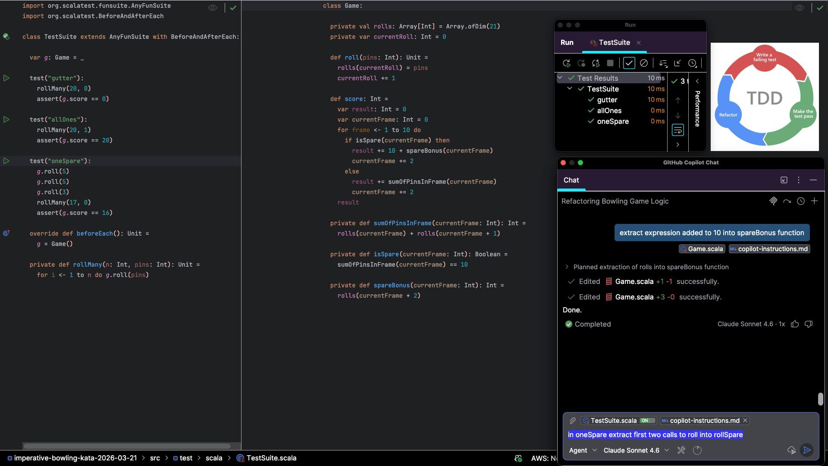The image size is (828, 466).
Task: Open Copilot chat history clock icon
Action: tap(801, 201)
